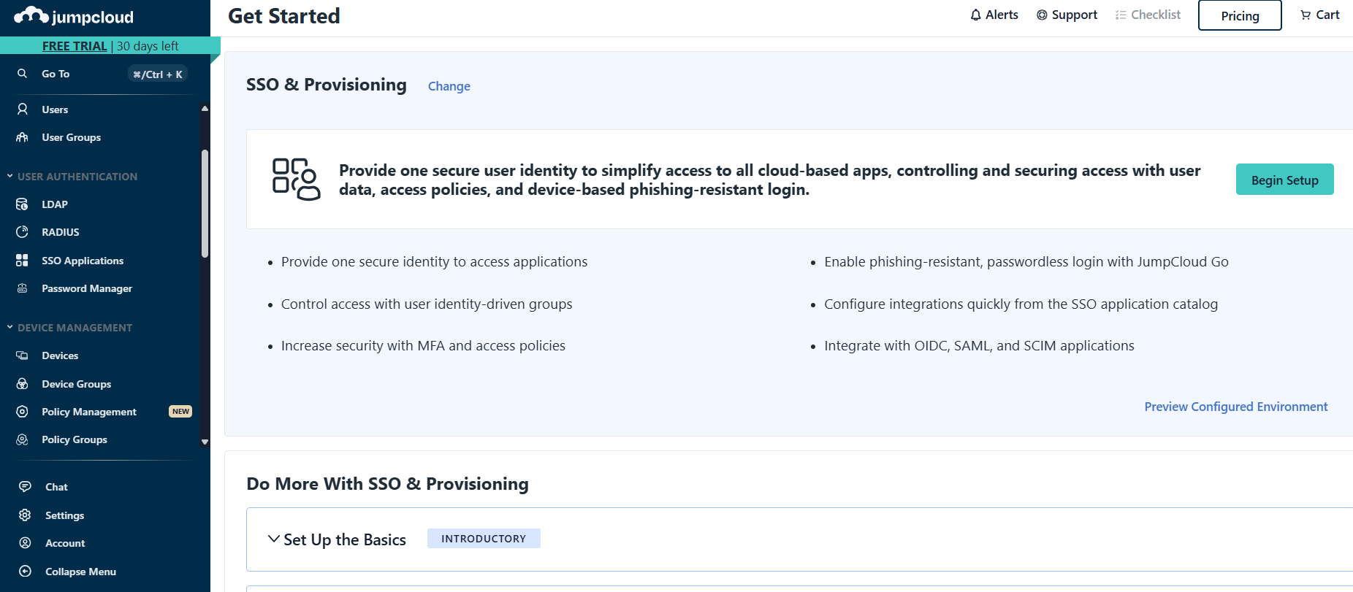Click the 'Get Started' heading
This screenshot has height=592, width=1353.
[284, 16]
